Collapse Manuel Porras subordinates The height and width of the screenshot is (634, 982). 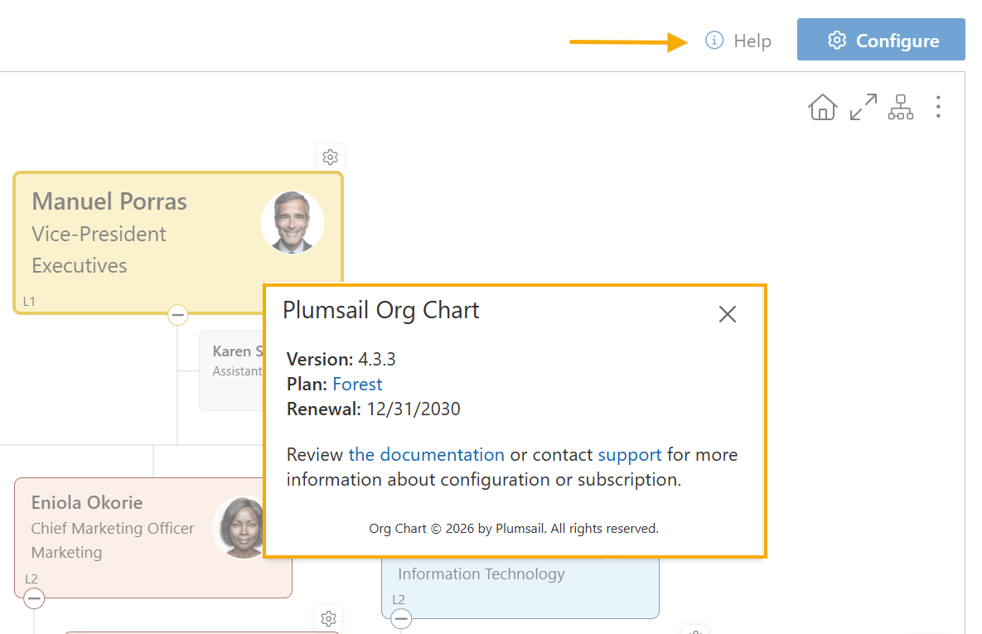tap(178, 314)
